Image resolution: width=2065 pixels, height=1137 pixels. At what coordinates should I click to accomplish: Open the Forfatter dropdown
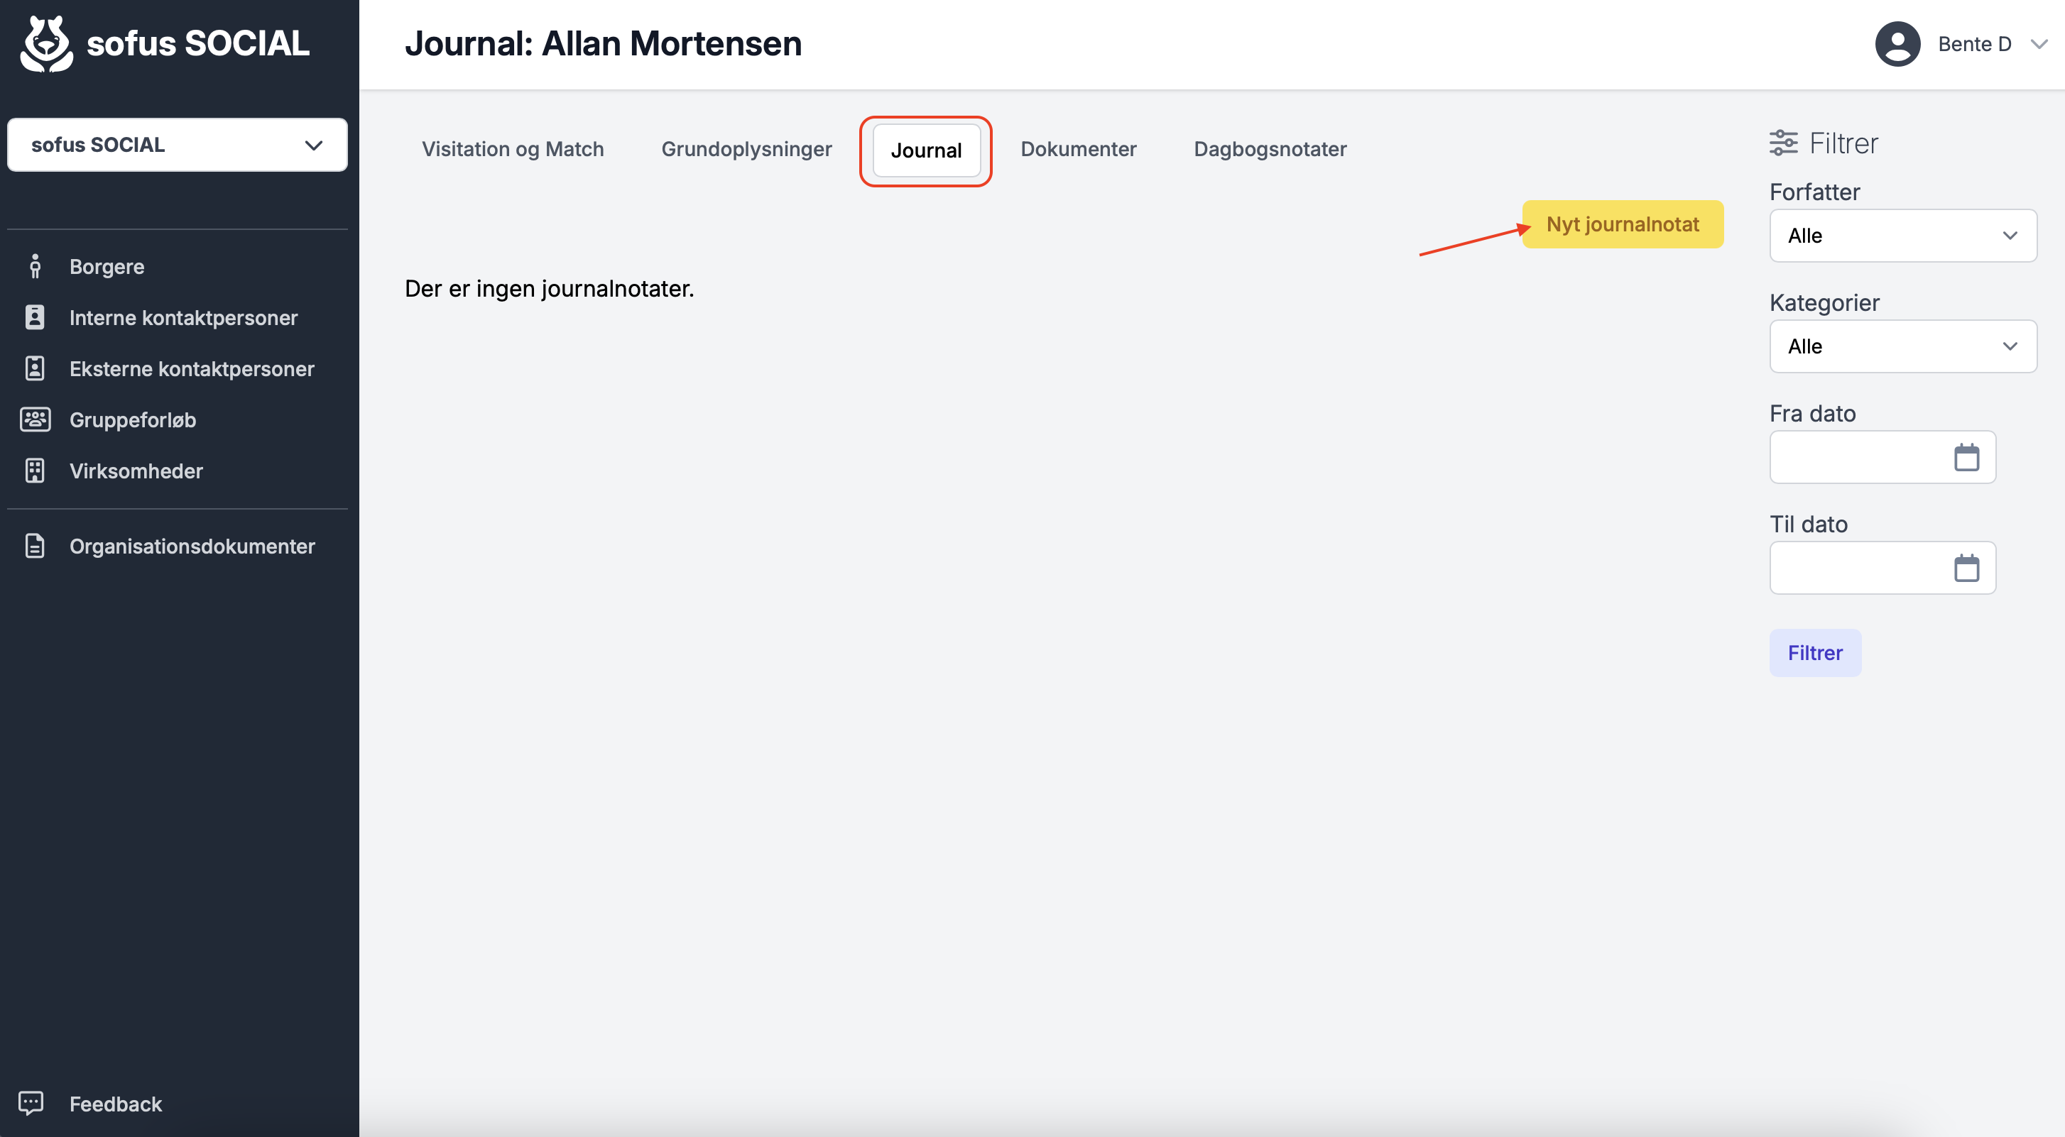coord(1903,236)
